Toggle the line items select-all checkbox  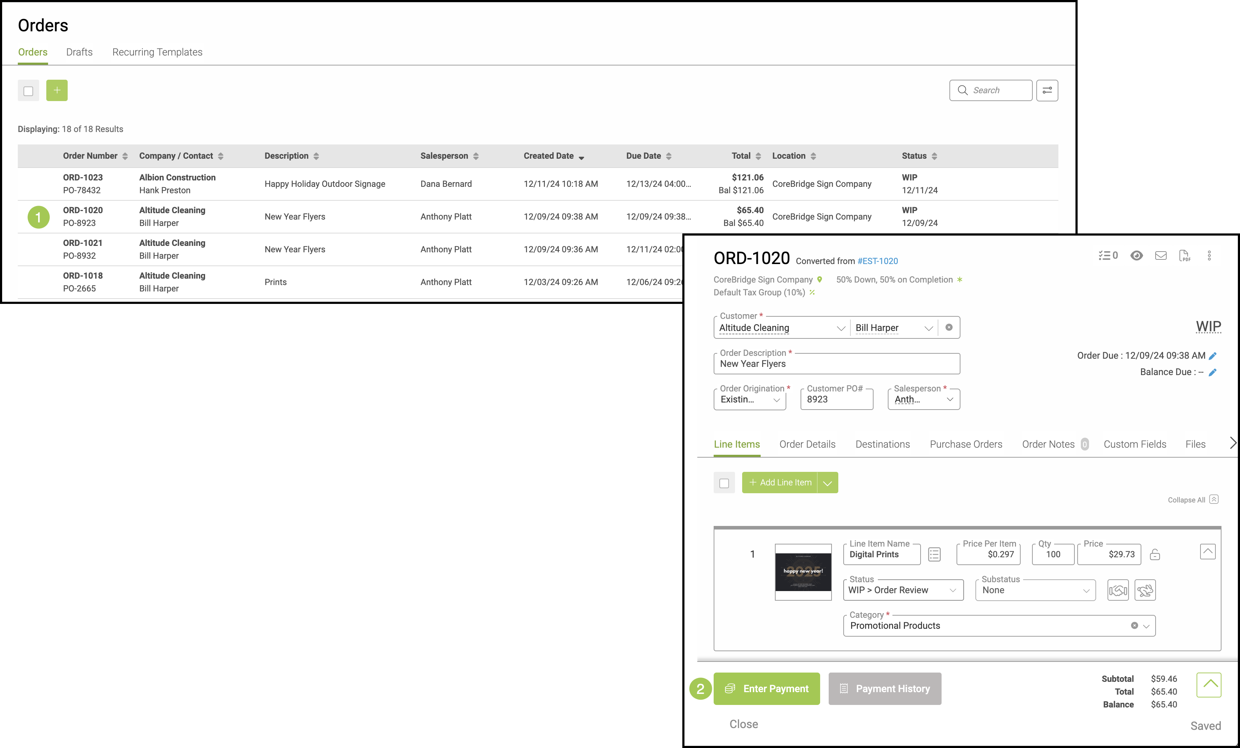click(x=724, y=483)
